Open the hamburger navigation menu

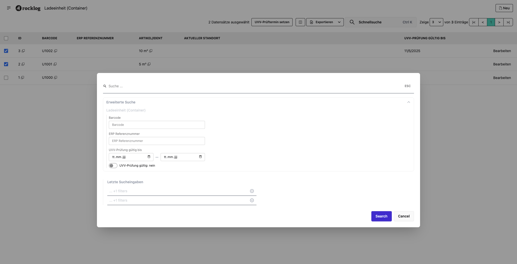tap(9, 8)
